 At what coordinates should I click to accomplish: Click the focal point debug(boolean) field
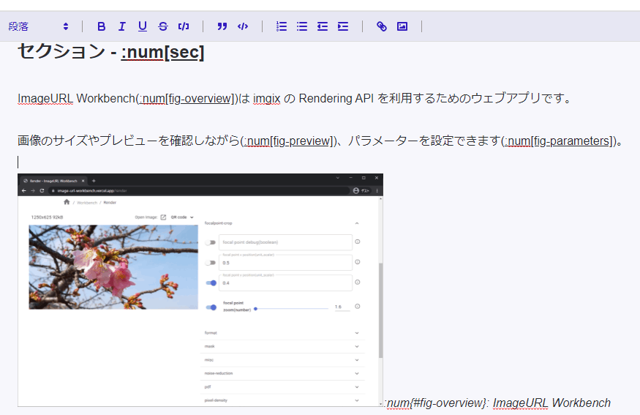tap(285, 242)
